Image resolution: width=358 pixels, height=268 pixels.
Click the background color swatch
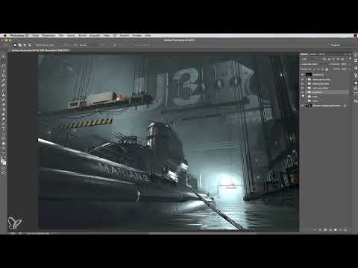[4, 163]
